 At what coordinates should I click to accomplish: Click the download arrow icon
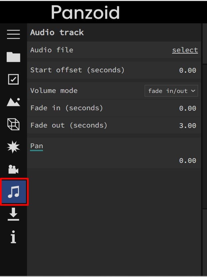coord(13,214)
